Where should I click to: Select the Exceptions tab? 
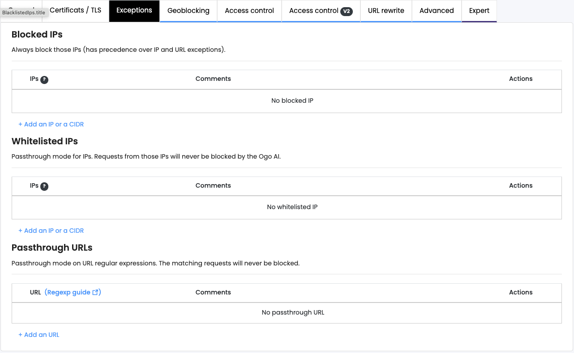point(134,11)
